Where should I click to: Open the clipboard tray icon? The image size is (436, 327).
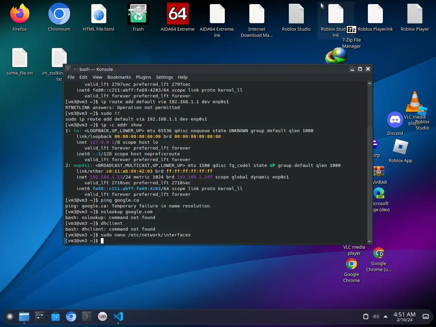click(x=366, y=316)
